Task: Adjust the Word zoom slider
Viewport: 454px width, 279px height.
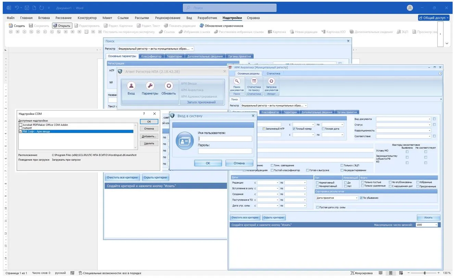Action: coord(424,273)
